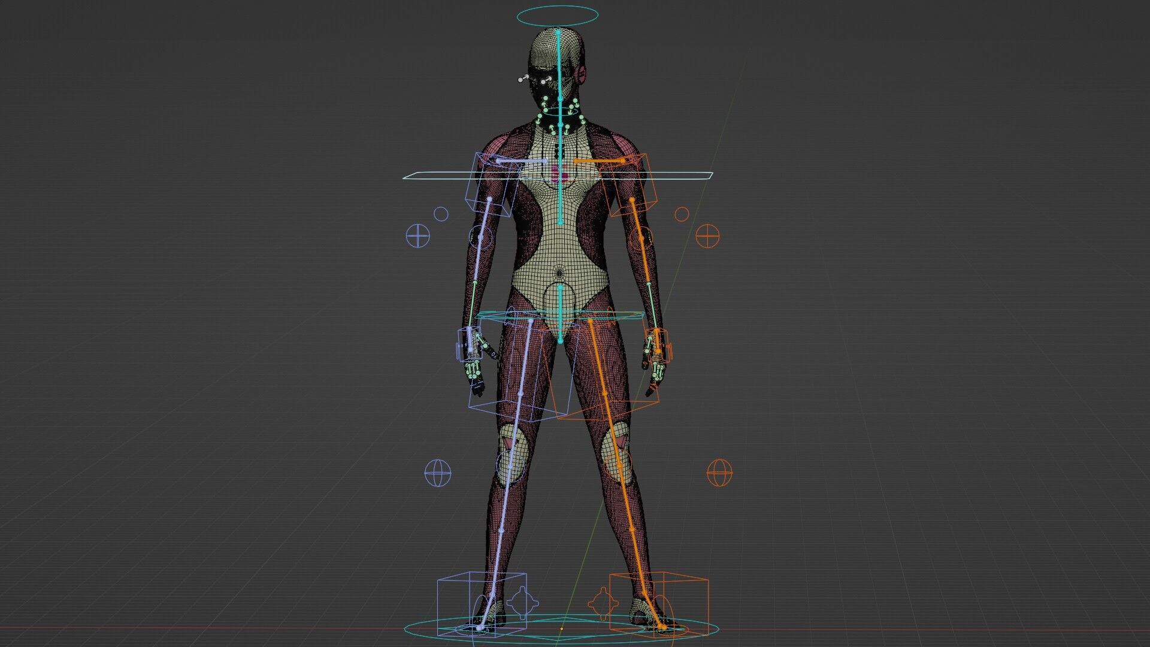The image size is (1150, 647).
Task: Select the flat rectangular chest control across the shoulders
Action: coord(558,176)
